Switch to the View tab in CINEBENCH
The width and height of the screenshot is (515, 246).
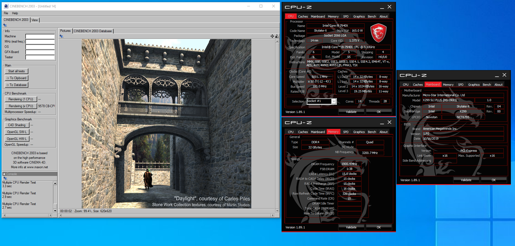click(35, 20)
